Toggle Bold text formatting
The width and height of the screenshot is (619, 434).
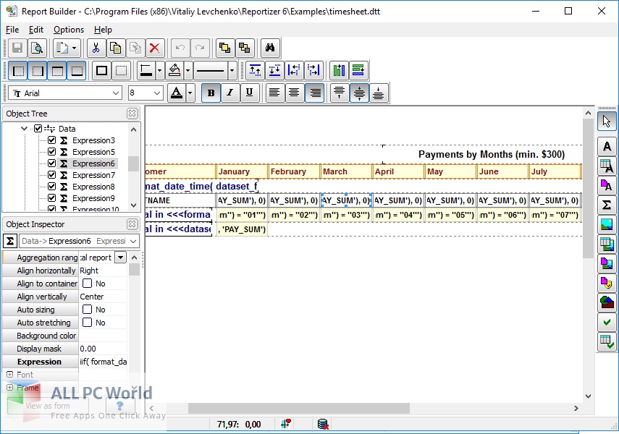tap(211, 93)
